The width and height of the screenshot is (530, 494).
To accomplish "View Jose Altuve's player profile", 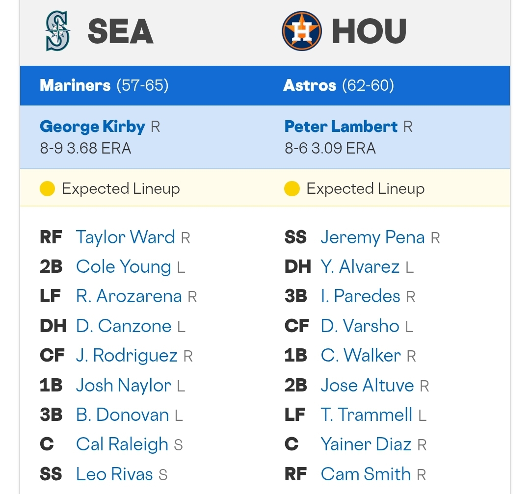I will 367,385.
